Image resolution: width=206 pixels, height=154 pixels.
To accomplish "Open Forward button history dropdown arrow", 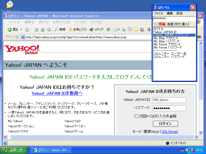I will 32,30.
